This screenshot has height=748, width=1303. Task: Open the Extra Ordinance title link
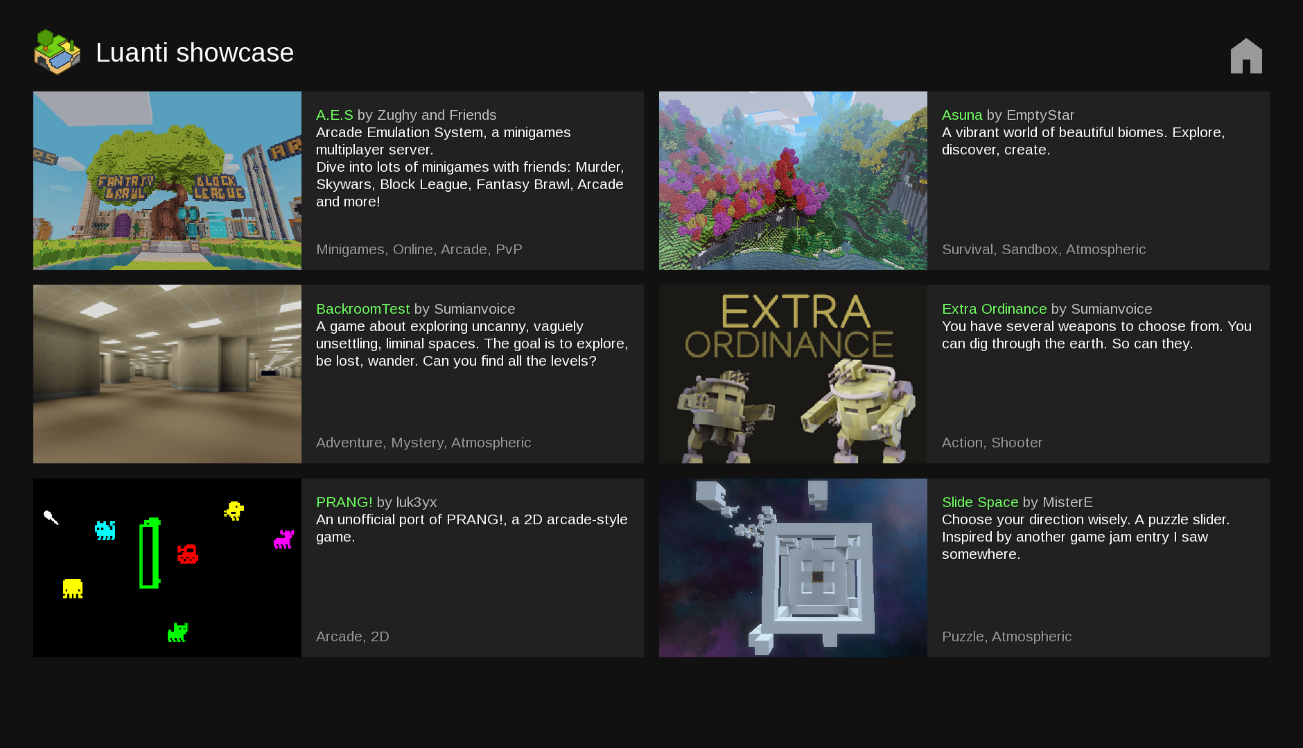pyautogui.click(x=994, y=309)
